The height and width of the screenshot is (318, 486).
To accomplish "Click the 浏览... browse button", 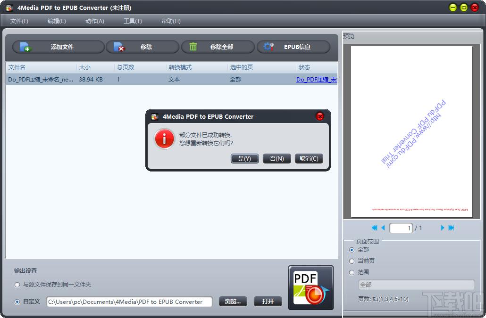I will pyautogui.click(x=233, y=302).
